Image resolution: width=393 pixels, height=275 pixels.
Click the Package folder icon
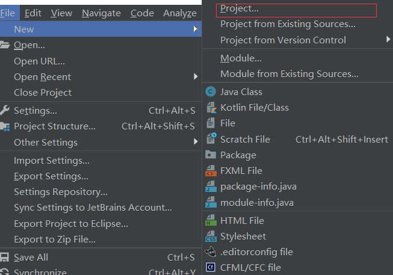click(x=211, y=155)
